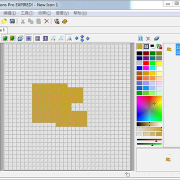Pick a hue in the rainbow color picker

click(x=149, y=108)
